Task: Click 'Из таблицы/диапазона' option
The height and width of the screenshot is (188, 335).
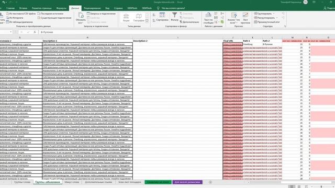Action: click(19, 22)
